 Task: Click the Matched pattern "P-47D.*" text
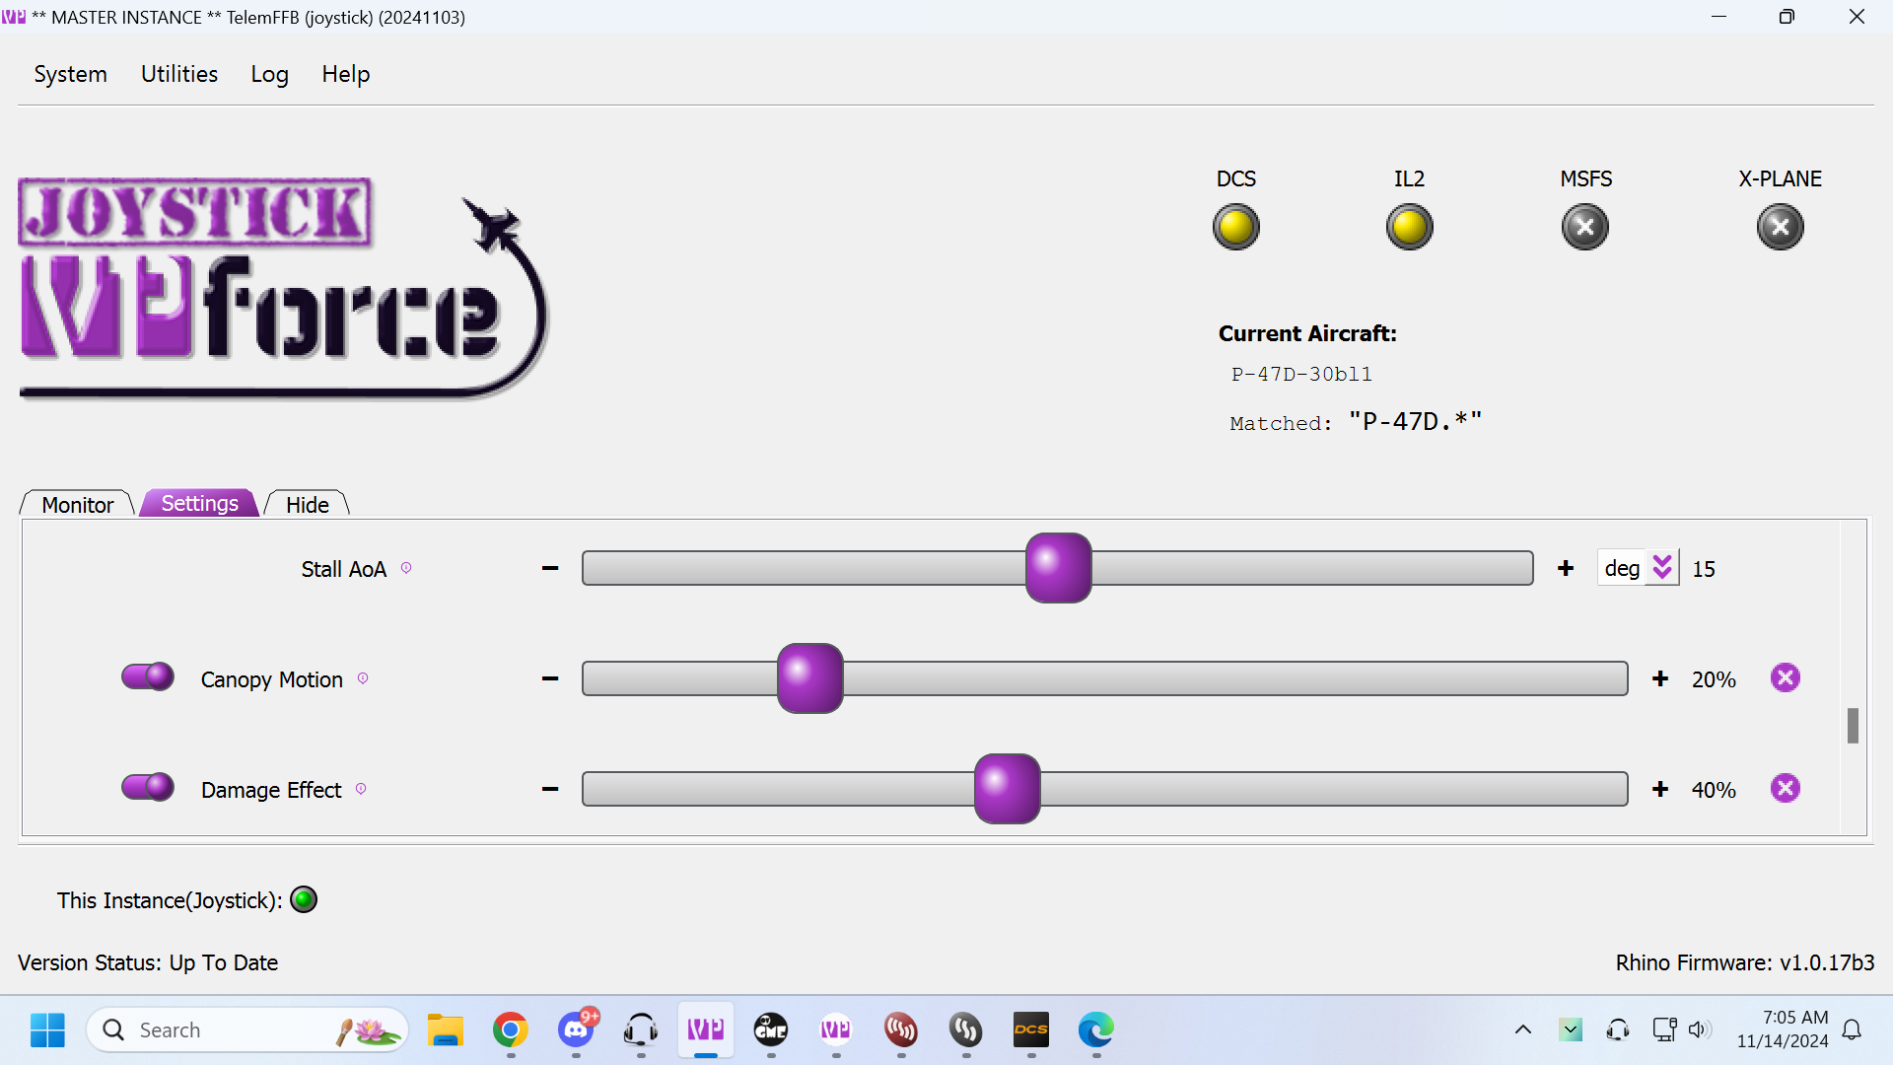coord(1415,421)
